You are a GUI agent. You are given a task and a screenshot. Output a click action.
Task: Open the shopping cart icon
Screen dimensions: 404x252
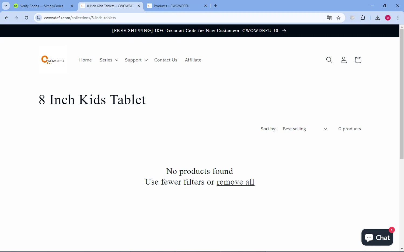tap(358, 60)
